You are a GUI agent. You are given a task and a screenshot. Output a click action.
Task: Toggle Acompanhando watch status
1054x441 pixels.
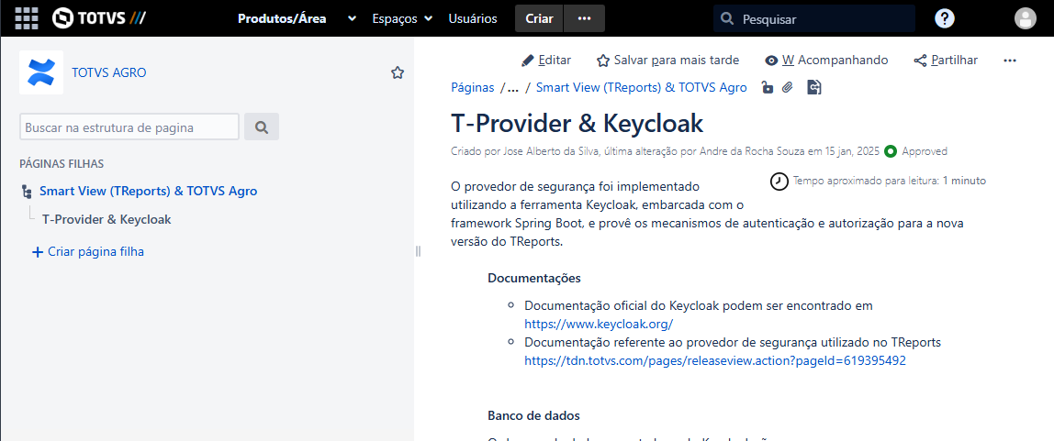coord(827,61)
